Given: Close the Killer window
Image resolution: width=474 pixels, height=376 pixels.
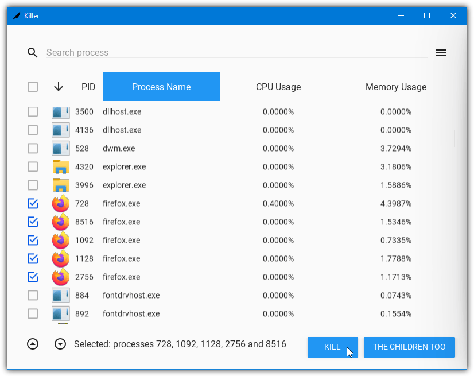Looking at the screenshot, I should point(453,15).
